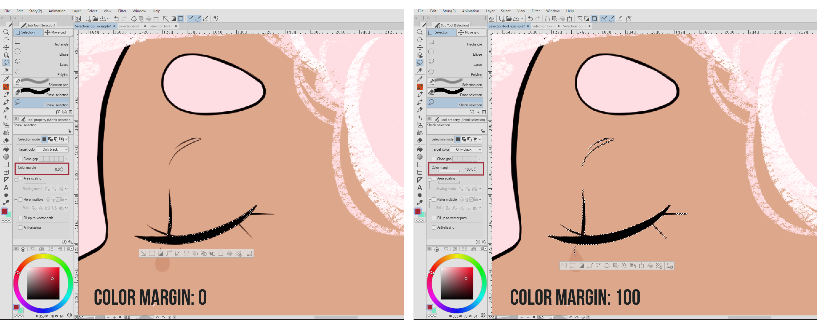Choose the Auto select magic wand tool in right window
Image resolution: width=817 pixels, height=332 pixels.
[x=420, y=70]
